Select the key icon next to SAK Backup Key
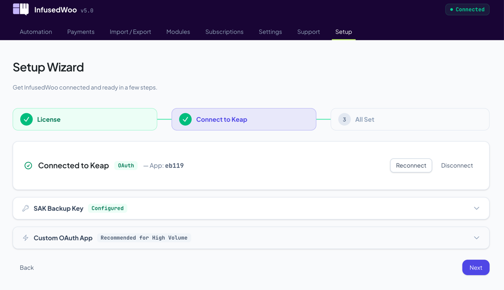 pyautogui.click(x=25, y=208)
